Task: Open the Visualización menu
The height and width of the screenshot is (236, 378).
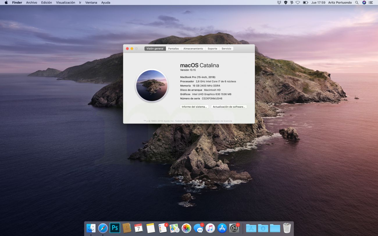Action: pos(65,3)
